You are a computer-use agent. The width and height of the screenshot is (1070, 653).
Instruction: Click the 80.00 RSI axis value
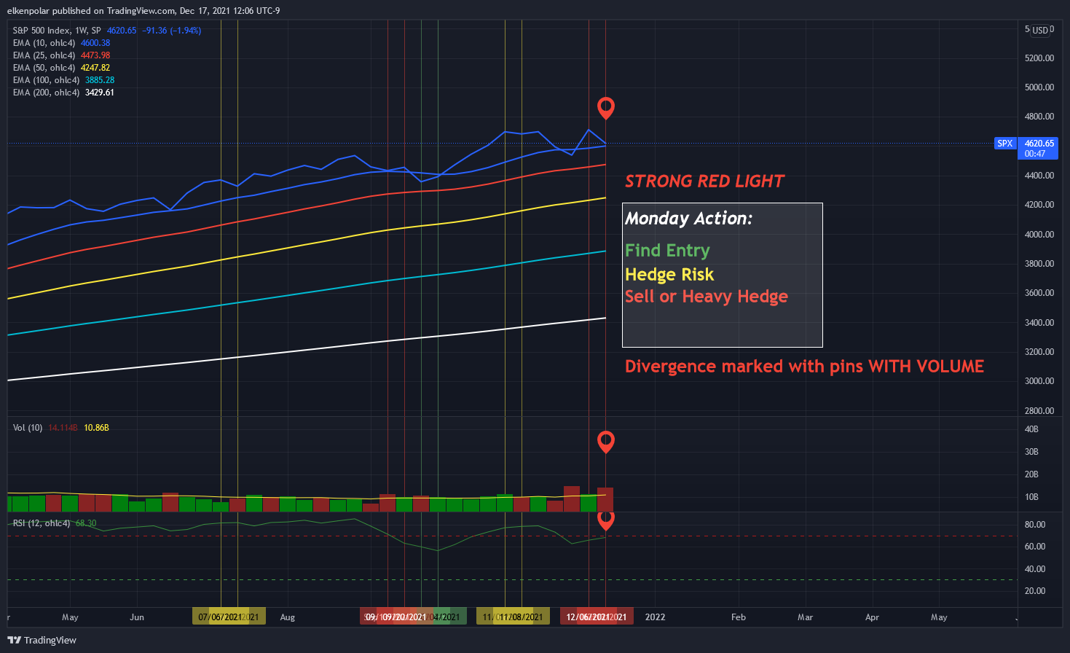click(1035, 525)
